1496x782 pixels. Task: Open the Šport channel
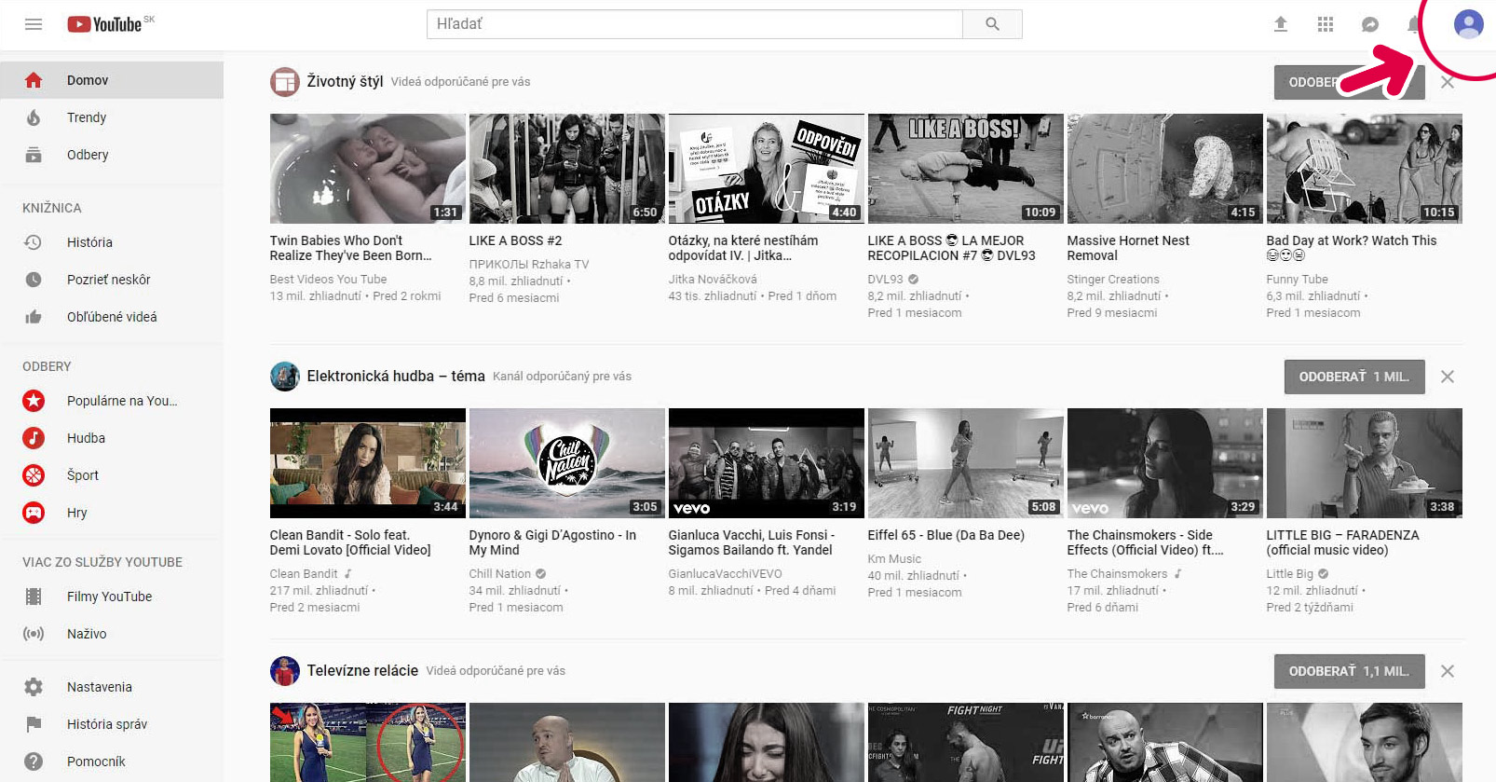click(x=112, y=475)
